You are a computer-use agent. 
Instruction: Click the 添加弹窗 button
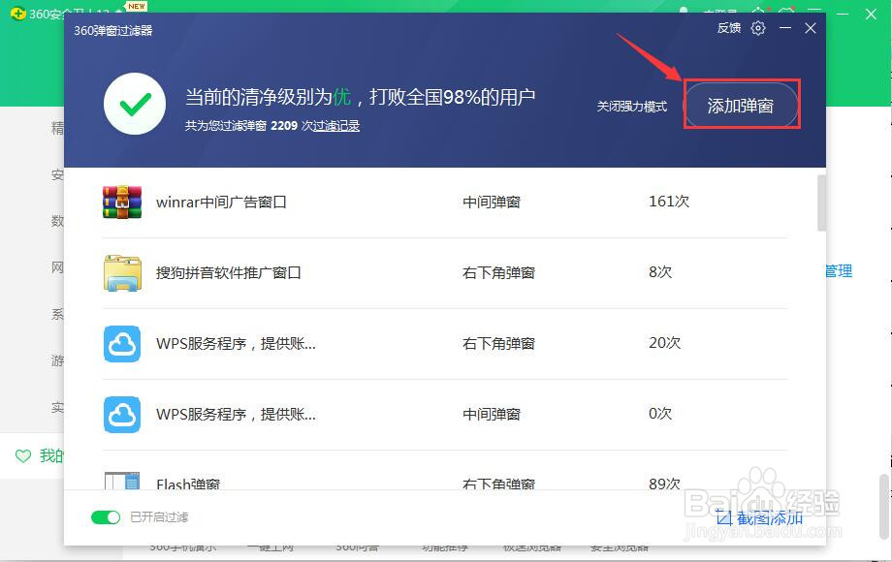click(740, 106)
